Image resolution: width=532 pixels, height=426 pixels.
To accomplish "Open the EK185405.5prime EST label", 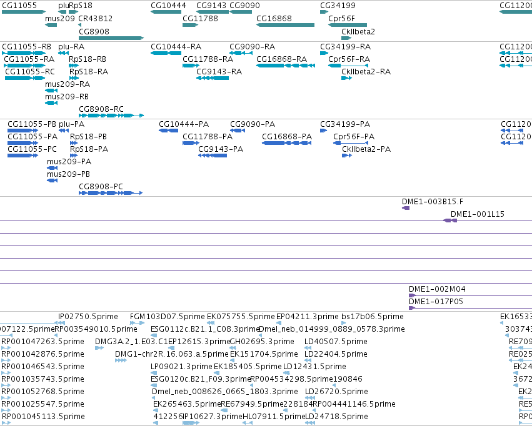I will click(x=248, y=367).
